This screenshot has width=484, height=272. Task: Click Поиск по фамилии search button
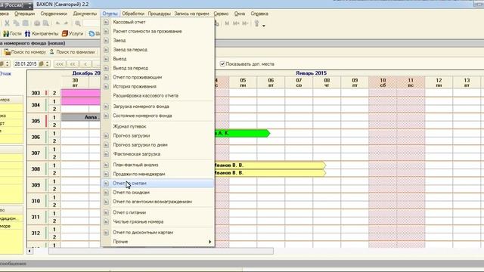click(73, 52)
